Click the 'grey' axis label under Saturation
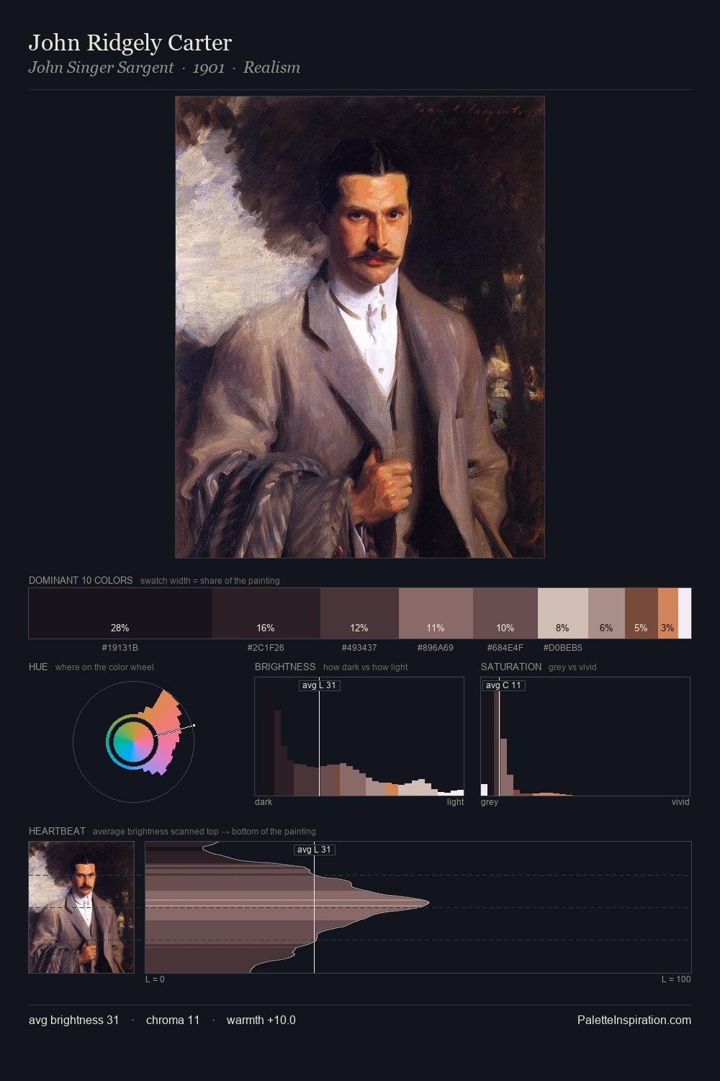Image resolution: width=720 pixels, height=1081 pixels. click(490, 802)
